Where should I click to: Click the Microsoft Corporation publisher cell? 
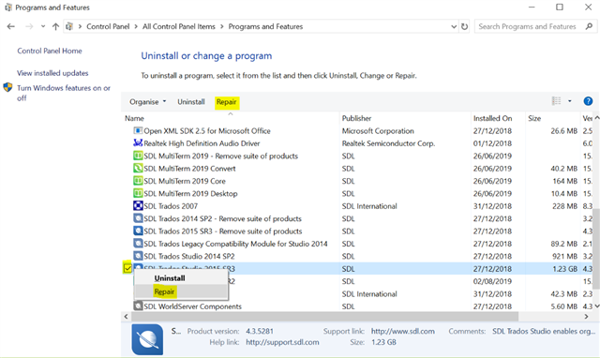pos(378,131)
